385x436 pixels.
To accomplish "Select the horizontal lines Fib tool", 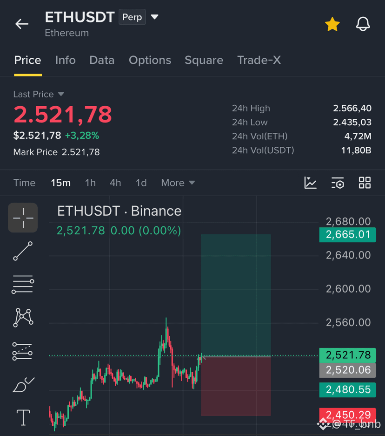I will pos(23,284).
